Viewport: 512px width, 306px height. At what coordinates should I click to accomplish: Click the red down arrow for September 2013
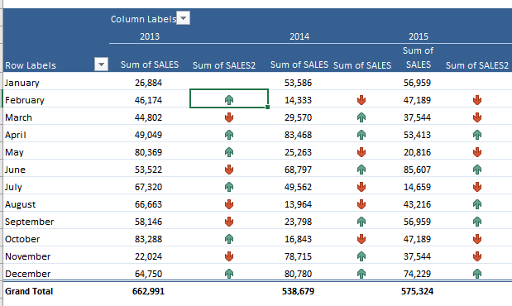tap(229, 222)
